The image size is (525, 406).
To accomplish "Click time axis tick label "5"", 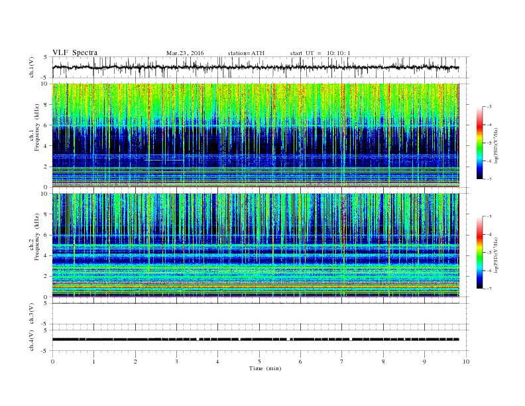I will 259,362.
